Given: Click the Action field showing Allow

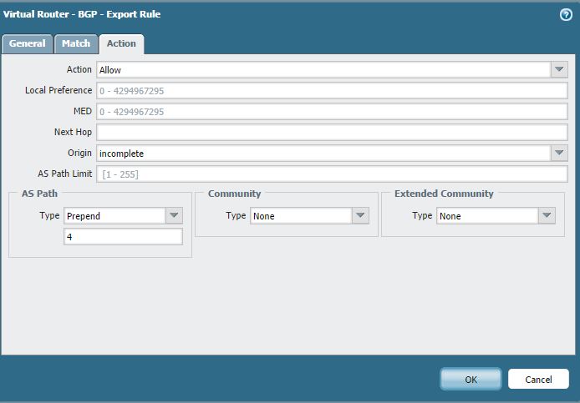Looking at the screenshot, I should tap(323, 70).
